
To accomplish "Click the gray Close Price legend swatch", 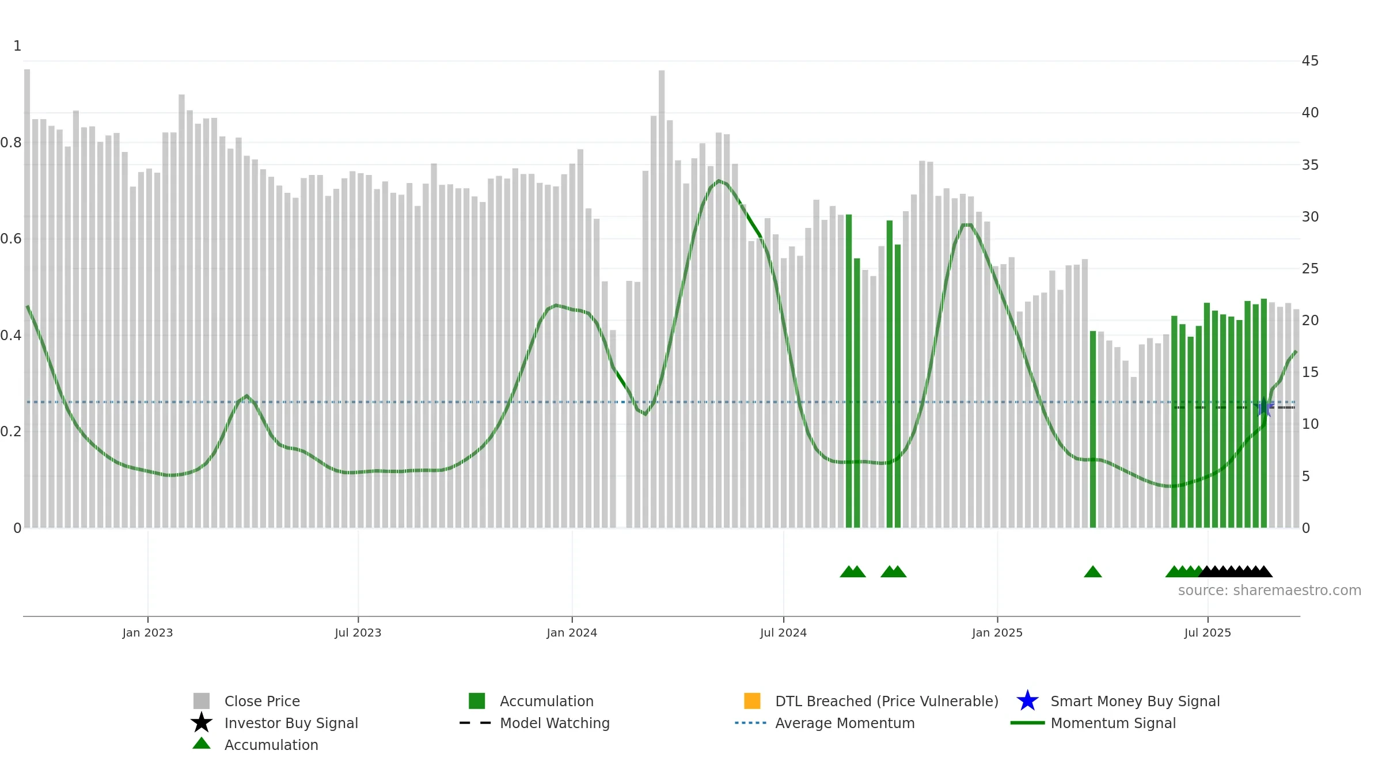I will click(x=201, y=701).
